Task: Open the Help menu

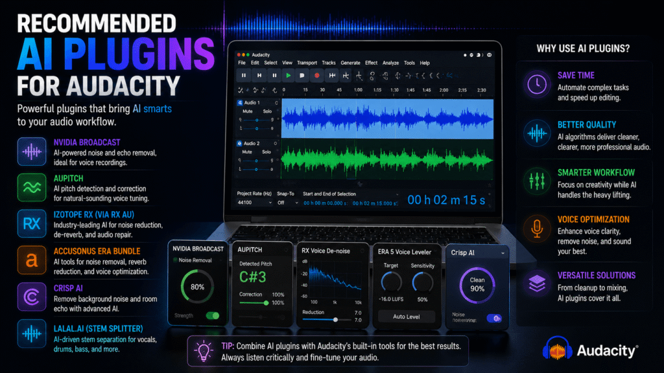Action: [425, 63]
